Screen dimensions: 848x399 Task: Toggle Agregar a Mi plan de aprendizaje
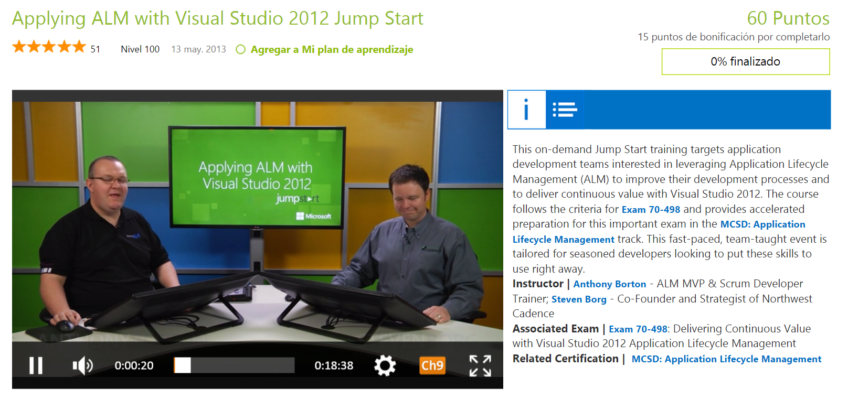coord(325,50)
